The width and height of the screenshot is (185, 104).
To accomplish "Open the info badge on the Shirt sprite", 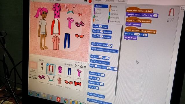I will (x=47, y=64).
